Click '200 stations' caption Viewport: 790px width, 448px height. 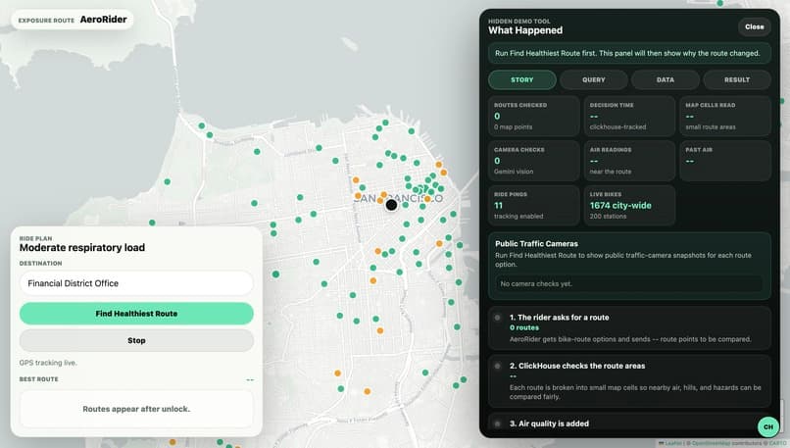(x=608, y=217)
